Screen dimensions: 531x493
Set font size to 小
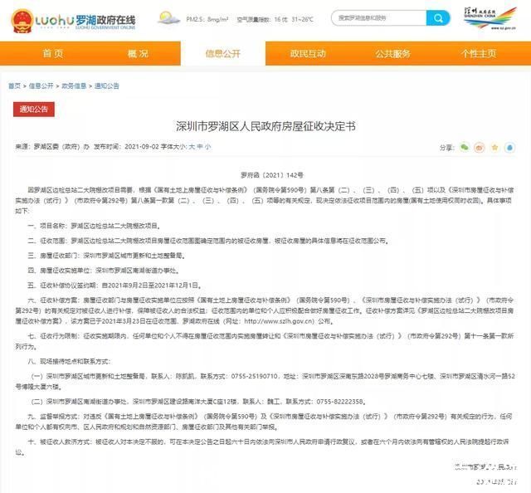[207, 147]
